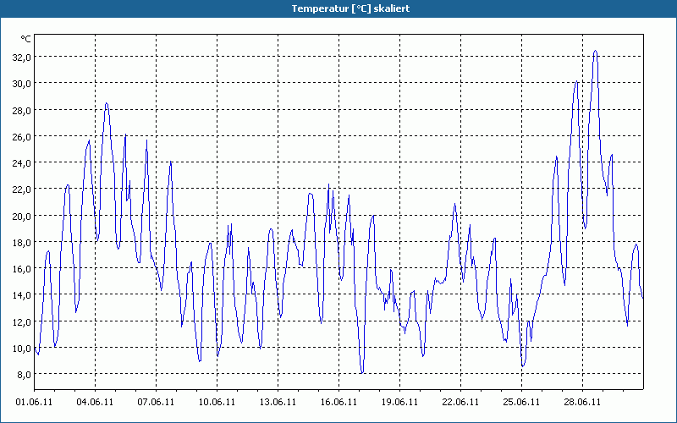The image size is (677, 423).
Task: Click the 28,0 y-axis label
Action: (22, 110)
